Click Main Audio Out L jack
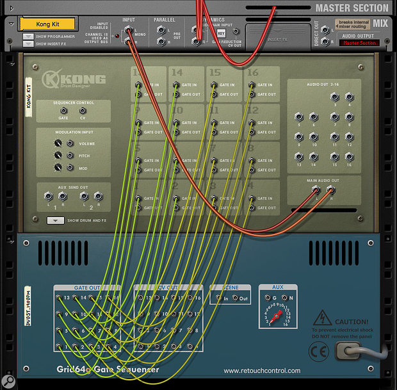 (316, 189)
